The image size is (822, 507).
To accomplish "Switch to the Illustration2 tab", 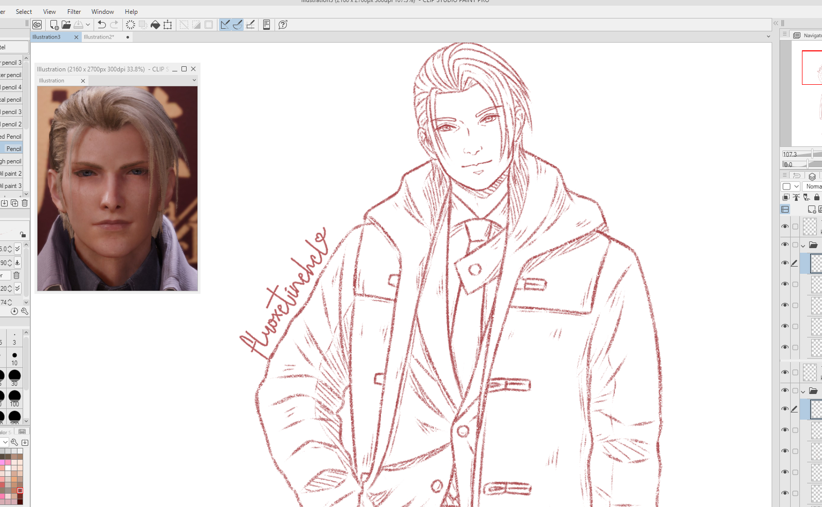I will pos(99,37).
